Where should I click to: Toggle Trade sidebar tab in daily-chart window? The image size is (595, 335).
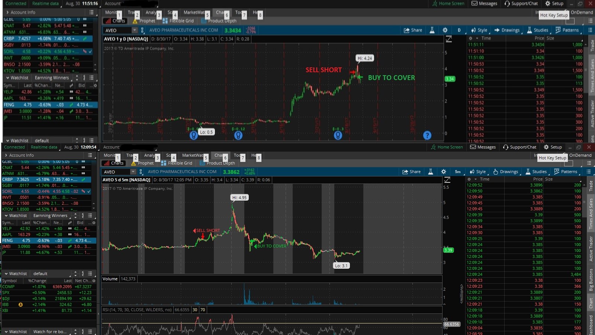click(x=592, y=45)
